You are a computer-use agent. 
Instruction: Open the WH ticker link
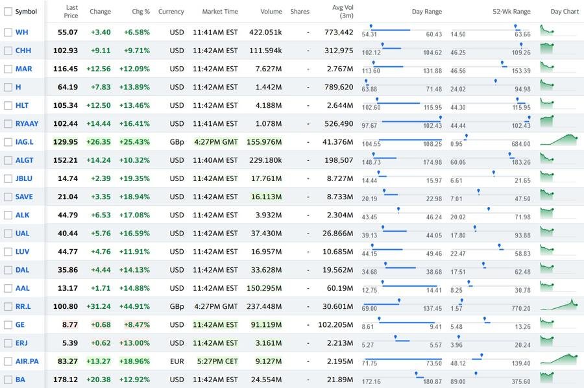point(21,32)
